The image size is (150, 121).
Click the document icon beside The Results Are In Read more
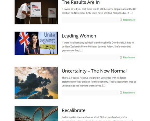point(121,20)
